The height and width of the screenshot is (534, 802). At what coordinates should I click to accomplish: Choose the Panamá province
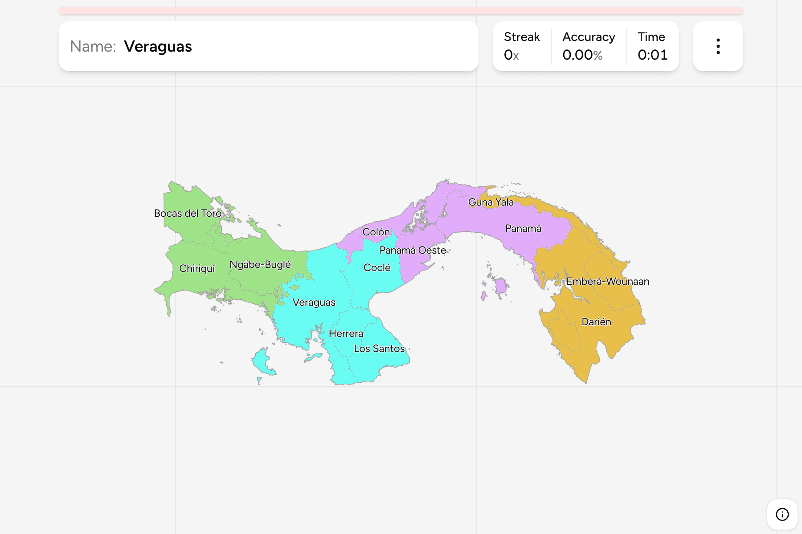[523, 229]
